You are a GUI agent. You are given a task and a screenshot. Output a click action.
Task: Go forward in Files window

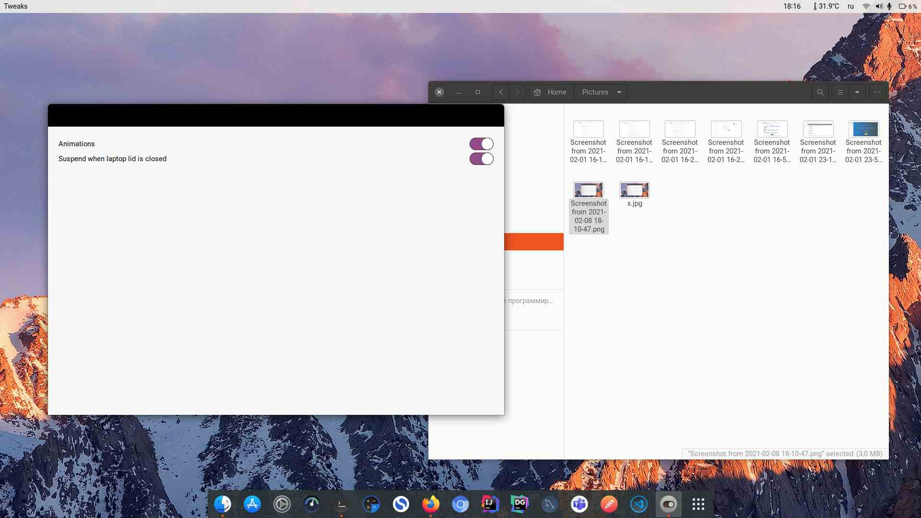(518, 92)
